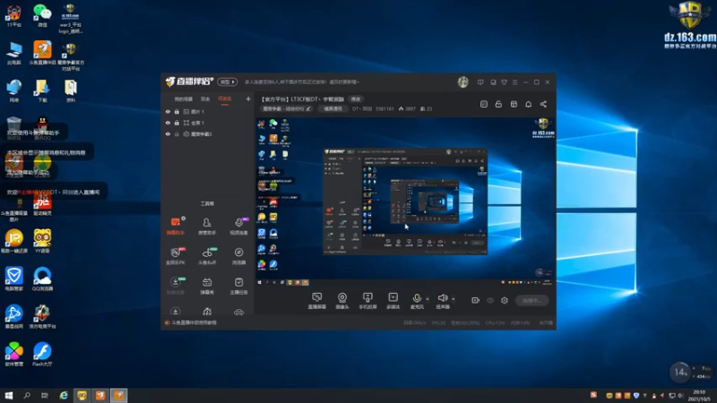Click the taskbar search magnifier

click(x=27, y=395)
